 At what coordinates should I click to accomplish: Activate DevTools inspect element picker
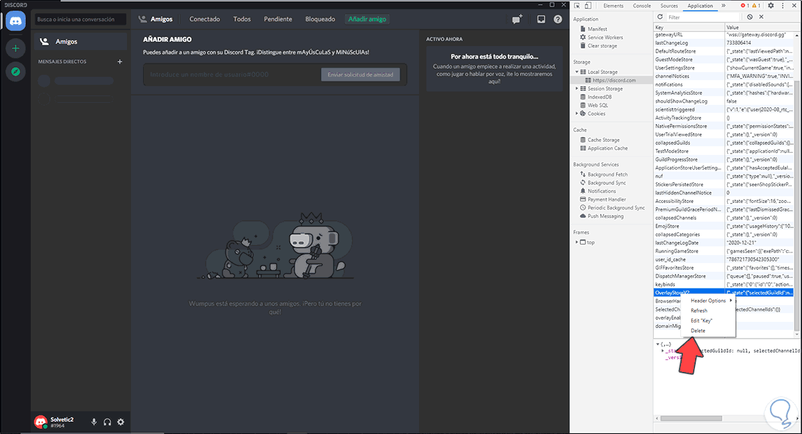coord(578,5)
